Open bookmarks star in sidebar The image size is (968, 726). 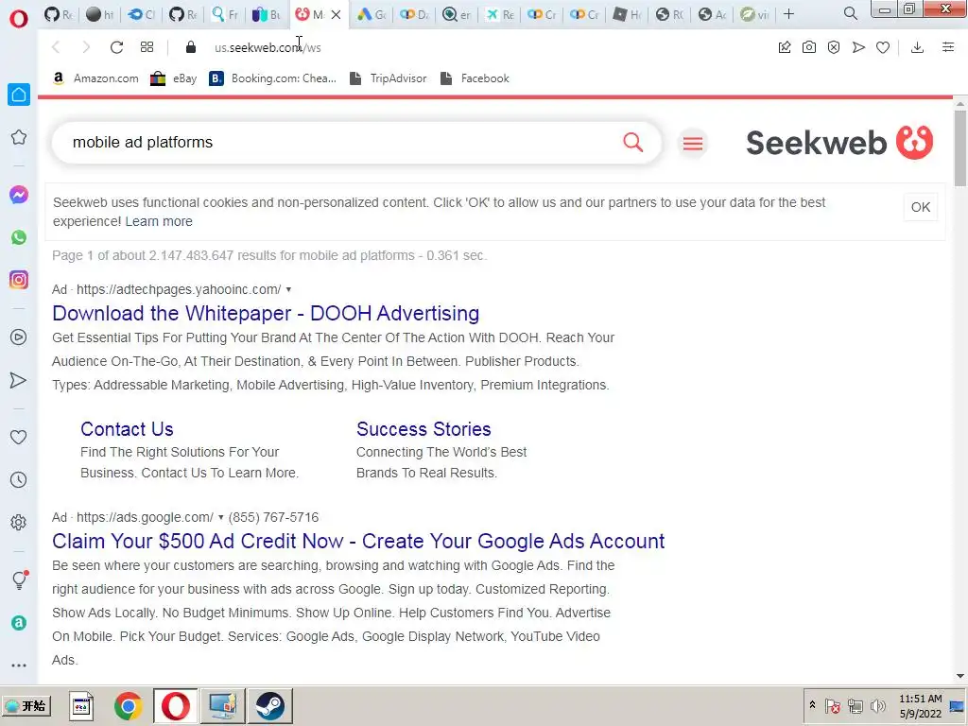click(x=19, y=137)
